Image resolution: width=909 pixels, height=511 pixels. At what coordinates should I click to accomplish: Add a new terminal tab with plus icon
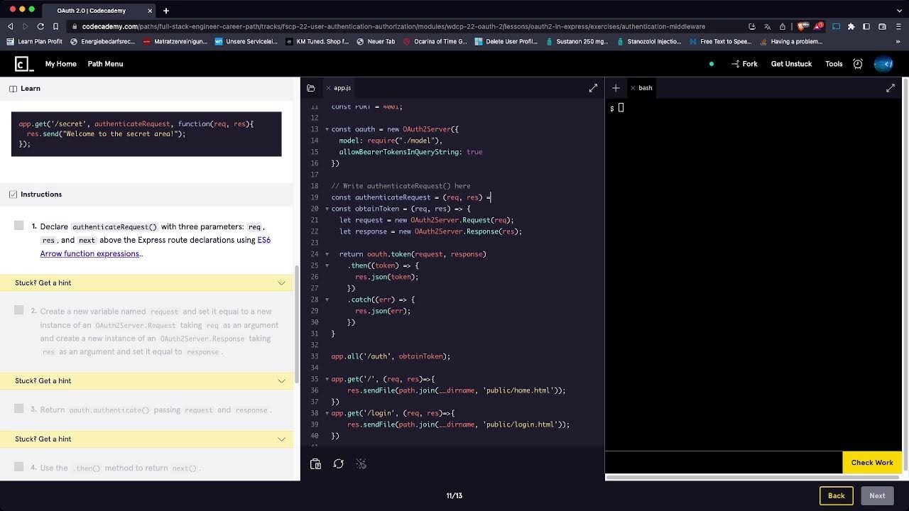(x=616, y=88)
